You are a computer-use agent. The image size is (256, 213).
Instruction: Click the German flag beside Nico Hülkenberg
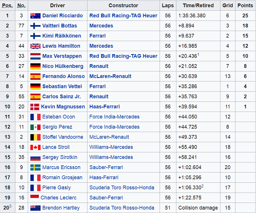[x=35, y=66]
